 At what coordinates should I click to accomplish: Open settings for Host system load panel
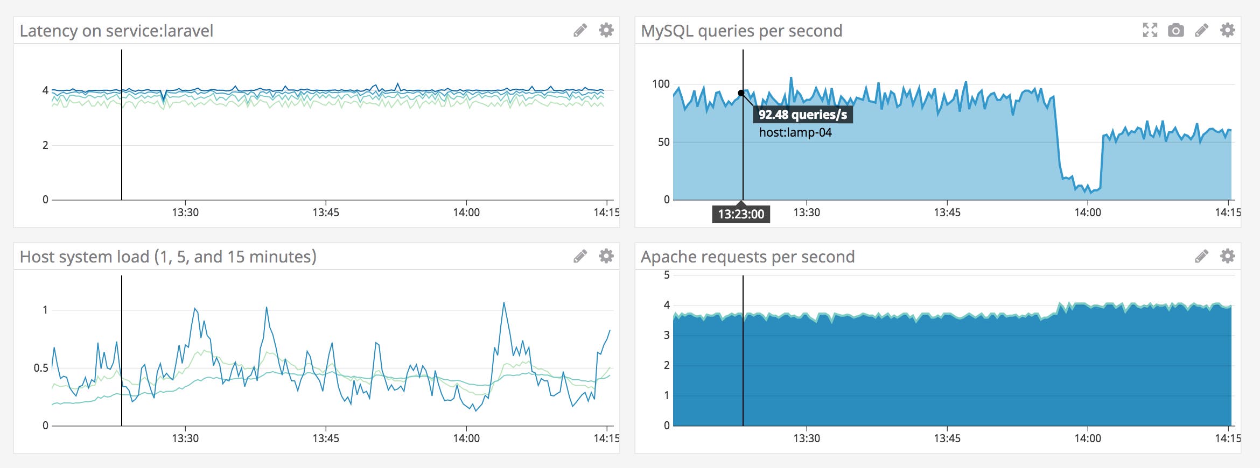click(x=607, y=257)
